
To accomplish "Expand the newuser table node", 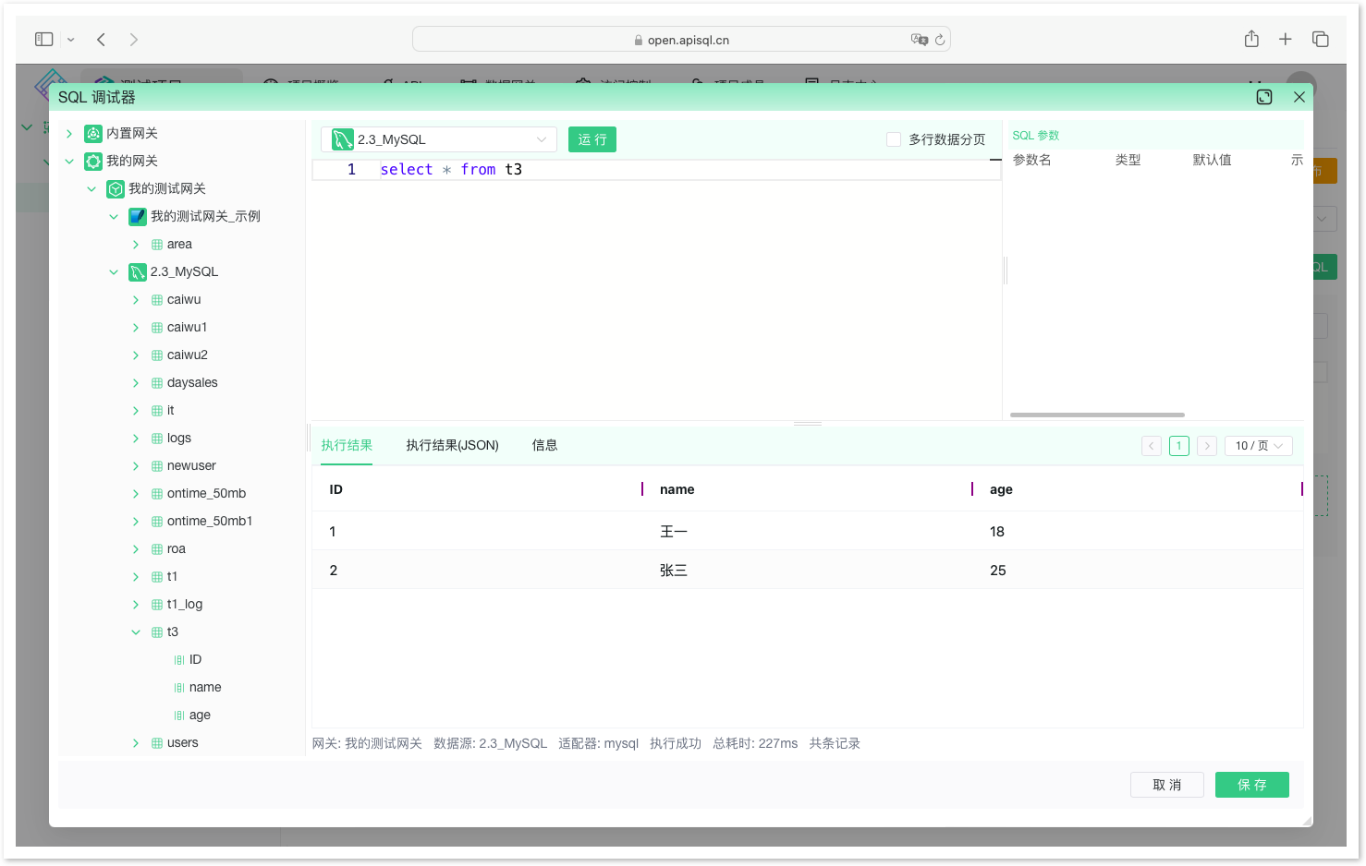I will [x=136, y=466].
